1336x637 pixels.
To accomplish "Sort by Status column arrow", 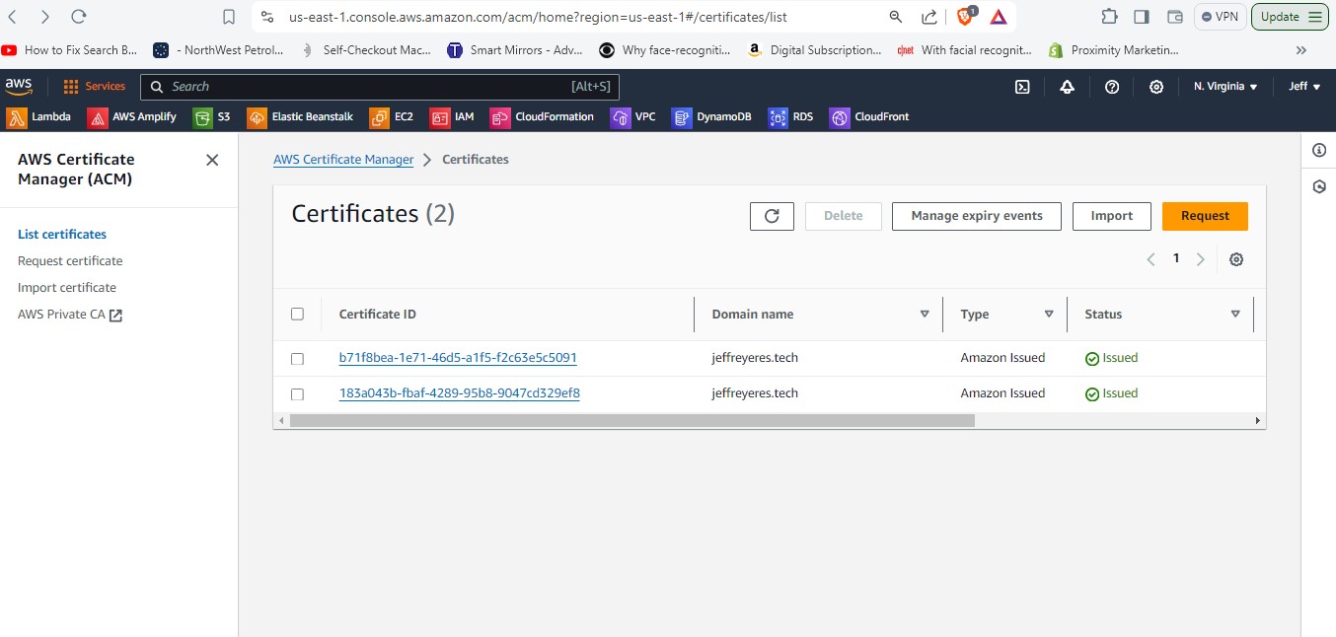I will [1235, 315].
